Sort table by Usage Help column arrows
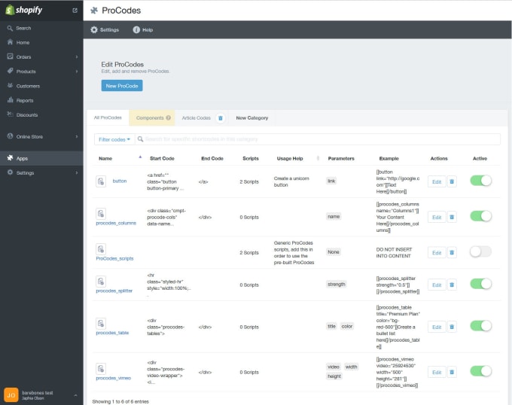Image resolution: width=512 pixels, height=405 pixels. pyautogui.click(x=318, y=158)
